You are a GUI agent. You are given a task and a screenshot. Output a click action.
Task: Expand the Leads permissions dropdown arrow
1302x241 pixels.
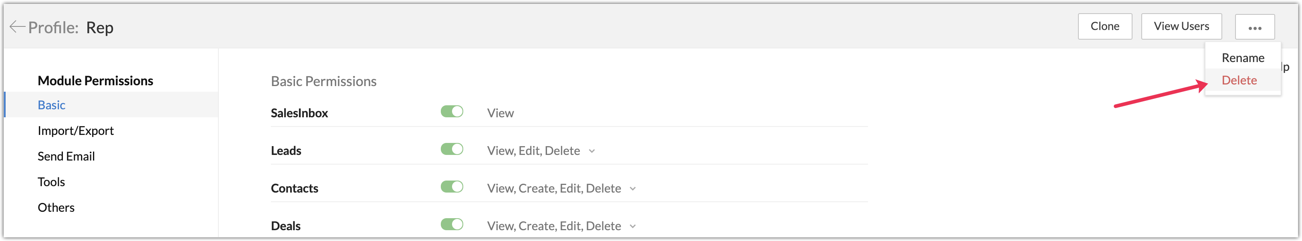592,151
